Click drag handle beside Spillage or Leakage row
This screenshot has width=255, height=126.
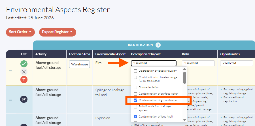[10, 99]
